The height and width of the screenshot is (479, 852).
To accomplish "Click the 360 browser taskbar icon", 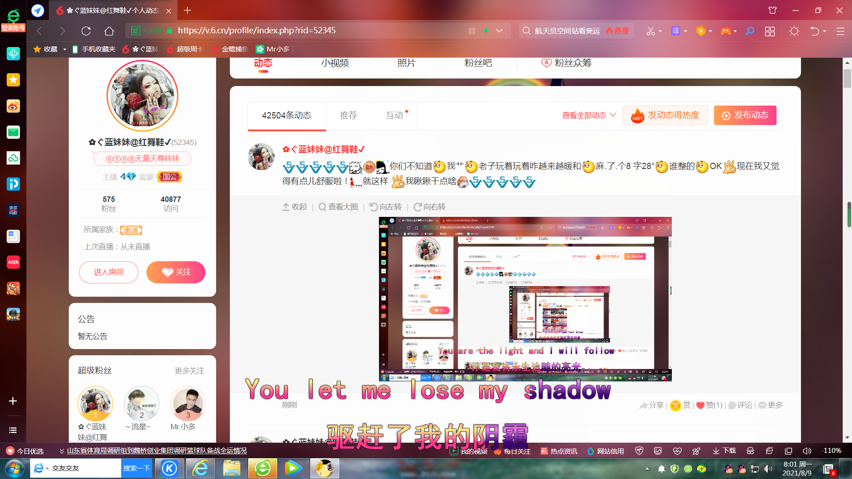I will coord(263,468).
